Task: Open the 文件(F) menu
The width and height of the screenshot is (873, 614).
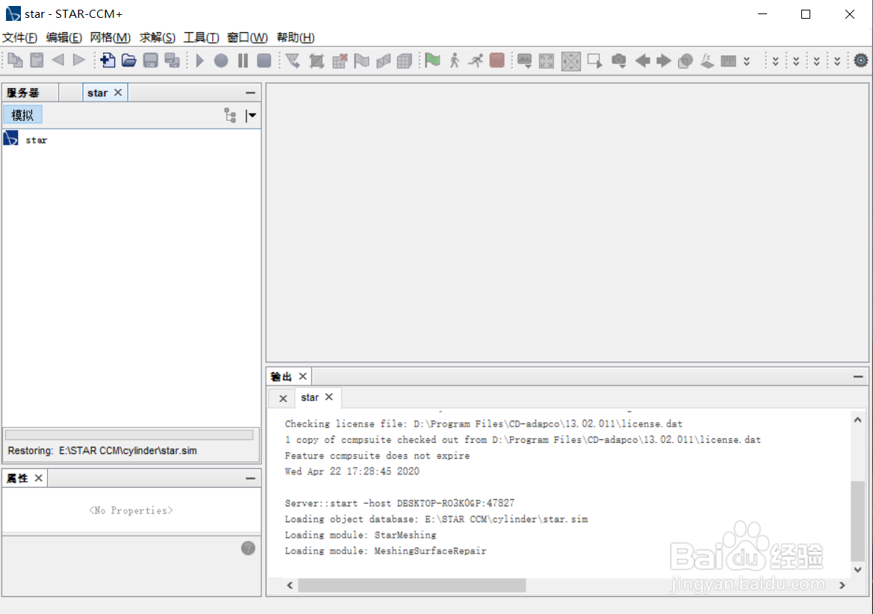Action: pos(19,37)
